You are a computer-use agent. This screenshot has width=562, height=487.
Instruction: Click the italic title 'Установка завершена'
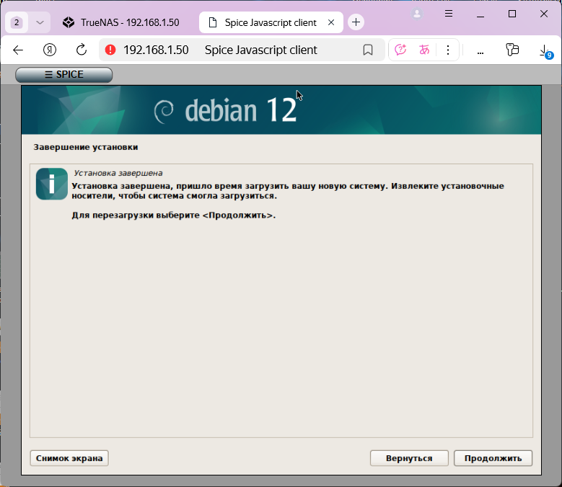click(118, 173)
